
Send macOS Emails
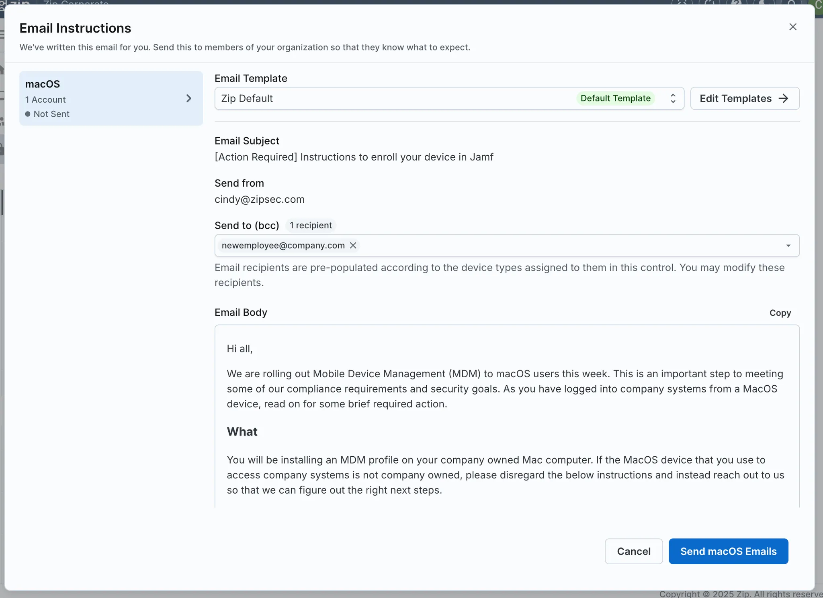[x=728, y=551]
